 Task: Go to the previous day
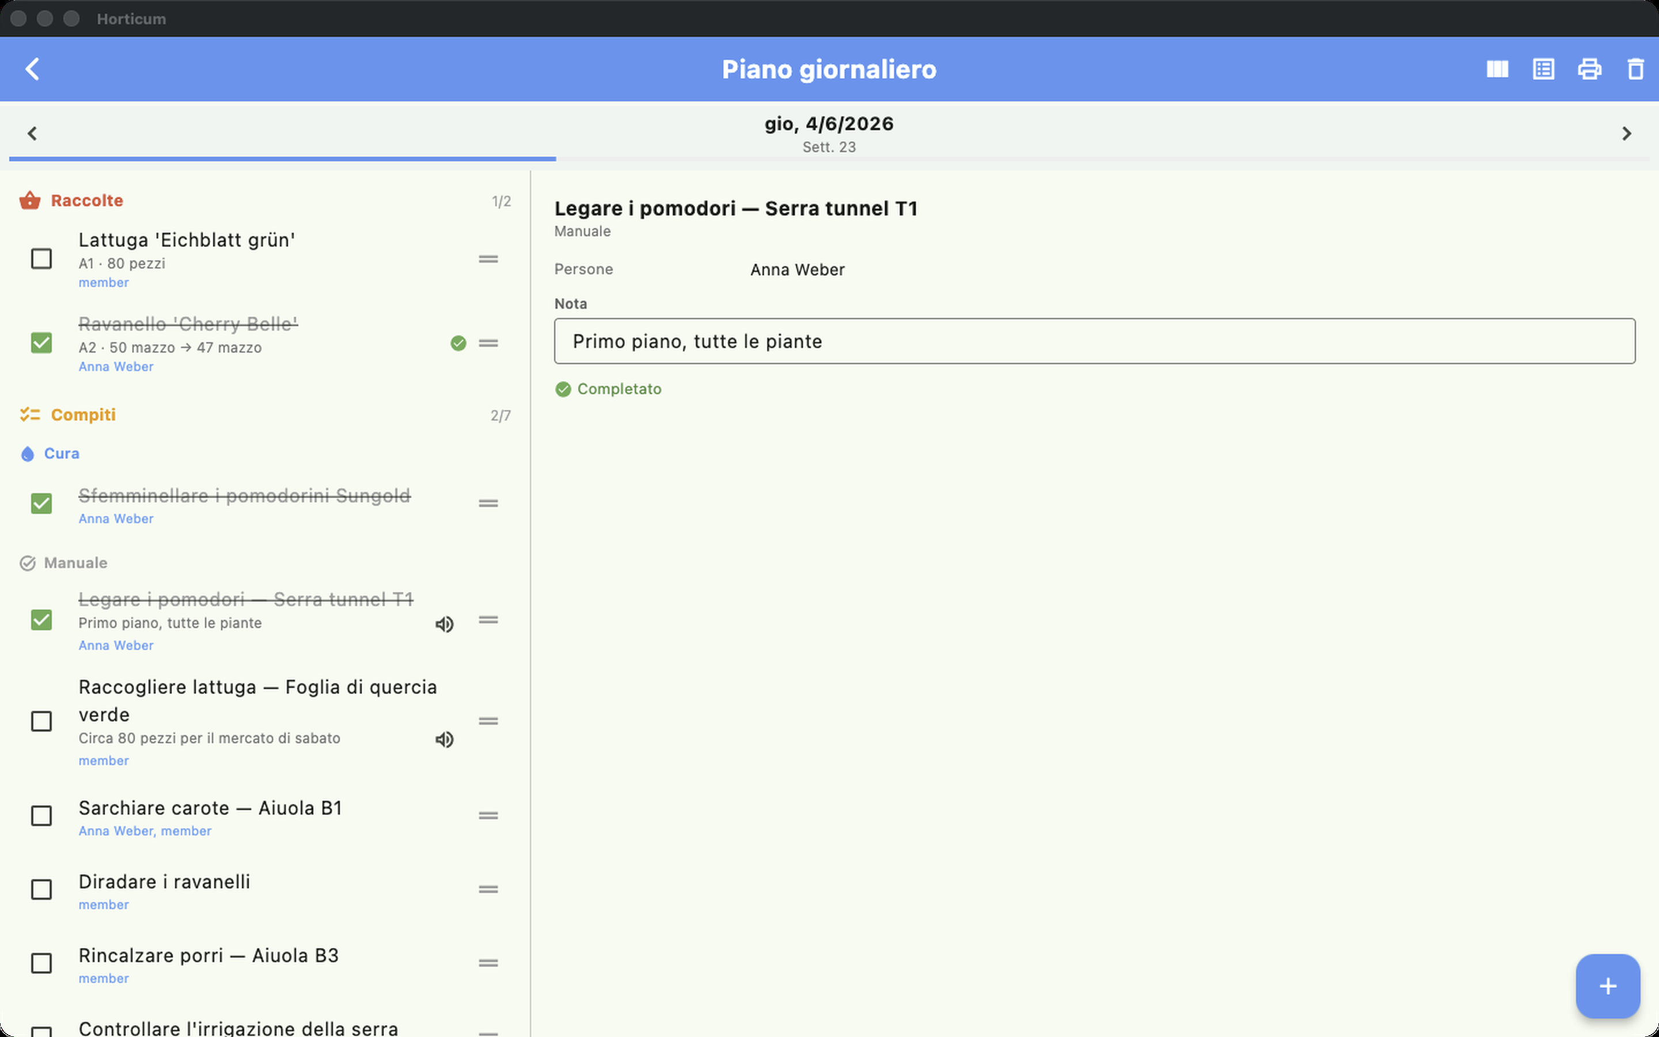point(32,133)
